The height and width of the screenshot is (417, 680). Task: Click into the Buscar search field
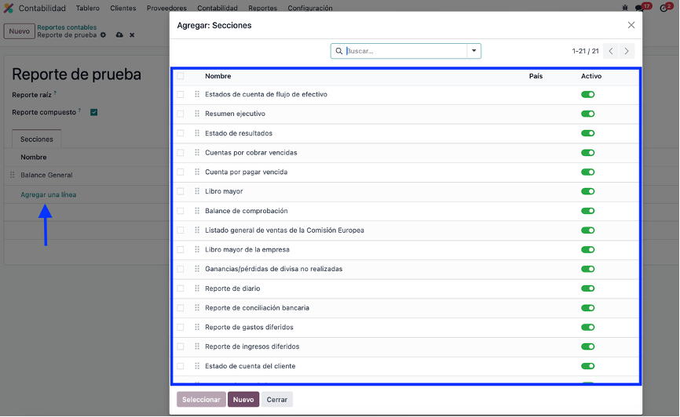[405, 51]
